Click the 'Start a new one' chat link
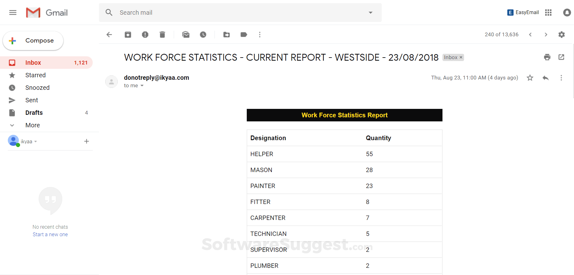The image size is (574, 275). coord(50,234)
